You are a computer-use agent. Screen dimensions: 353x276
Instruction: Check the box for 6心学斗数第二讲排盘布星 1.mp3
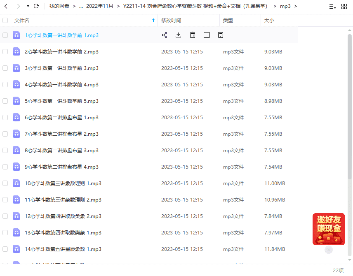[5, 117]
